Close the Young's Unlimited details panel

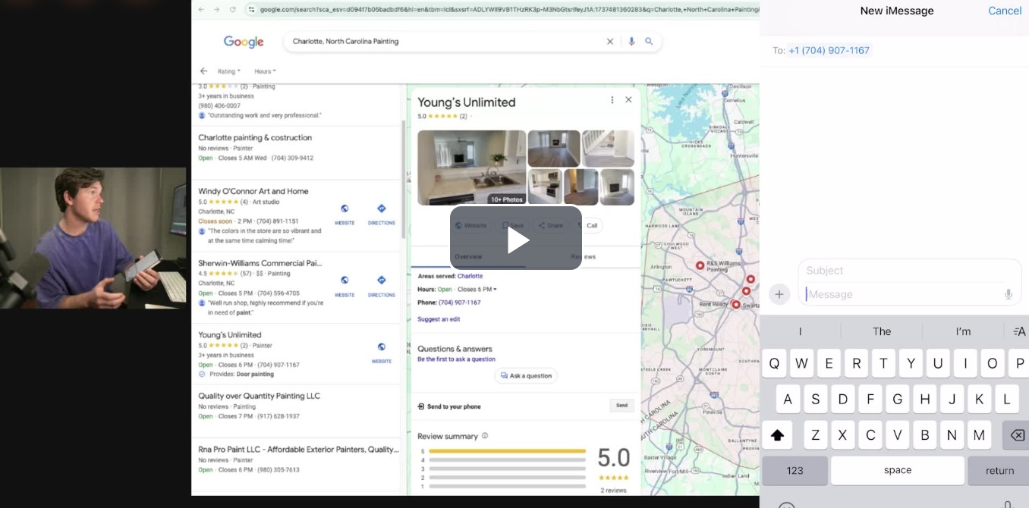(x=628, y=100)
